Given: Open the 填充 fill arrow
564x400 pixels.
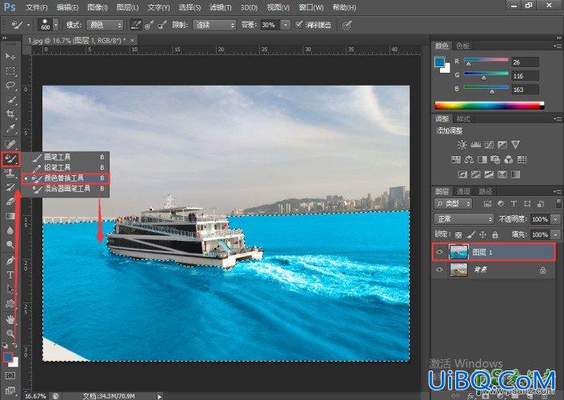Looking at the screenshot, I should pyautogui.click(x=557, y=235).
